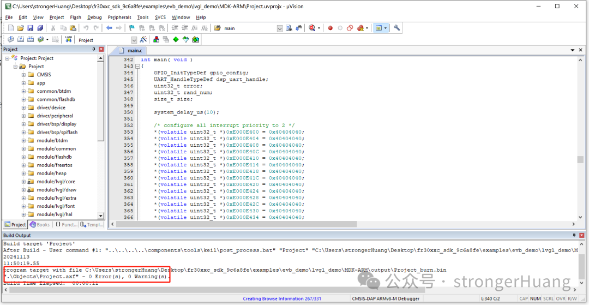Disable all breakpoints icon

click(350, 28)
